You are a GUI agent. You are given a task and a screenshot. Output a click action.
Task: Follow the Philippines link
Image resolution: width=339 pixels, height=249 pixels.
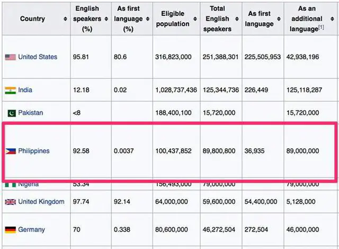pyautogui.click(x=34, y=151)
